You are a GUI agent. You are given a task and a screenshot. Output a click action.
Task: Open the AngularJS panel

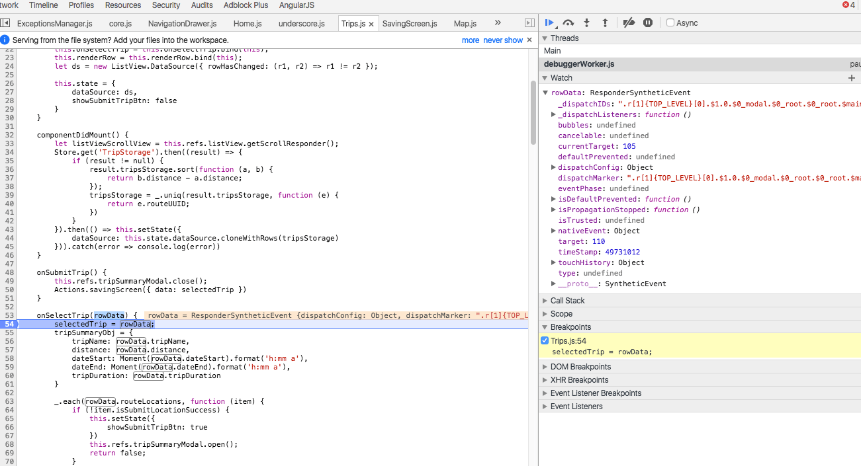[x=296, y=5]
